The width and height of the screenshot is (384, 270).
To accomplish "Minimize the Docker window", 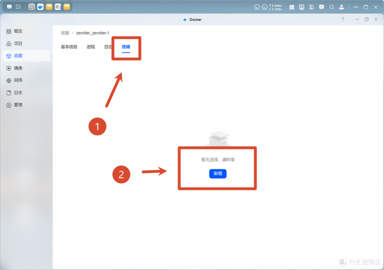I will pyautogui.click(x=357, y=19).
